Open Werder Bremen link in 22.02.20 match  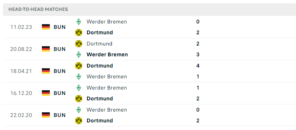[x=106, y=109]
